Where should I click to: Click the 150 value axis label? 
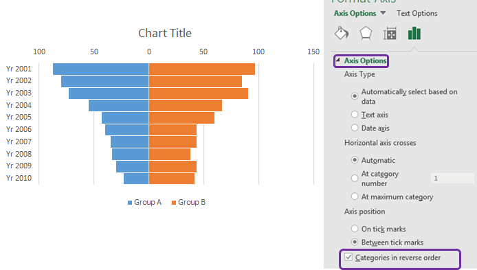[x=313, y=52]
